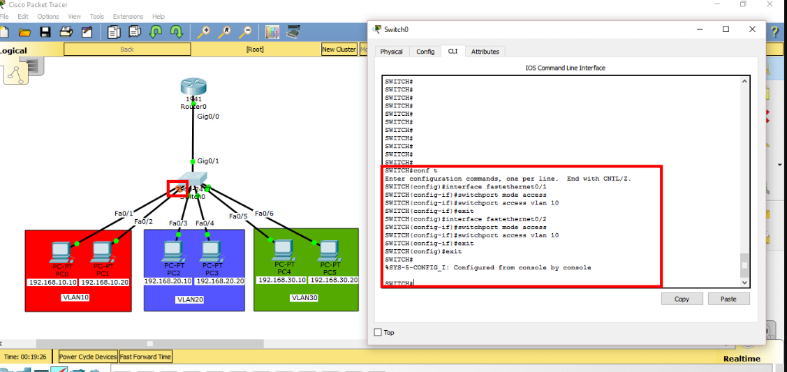Open the Edit menu

[23, 17]
